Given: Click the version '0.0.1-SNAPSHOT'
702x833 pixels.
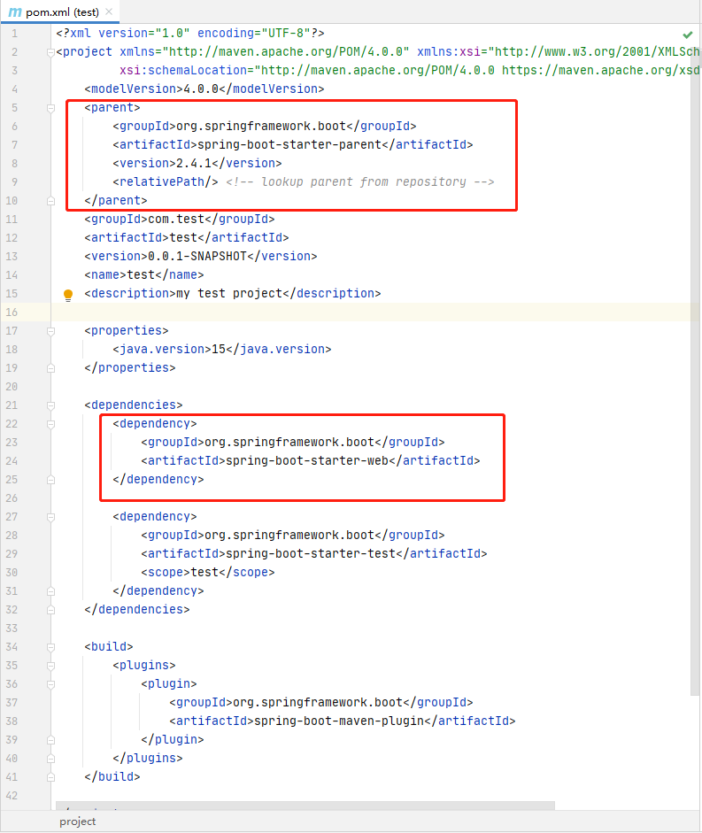Looking at the screenshot, I should click(x=197, y=256).
